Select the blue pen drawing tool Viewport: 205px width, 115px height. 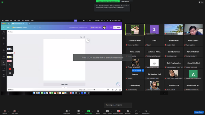[x=10, y=49]
